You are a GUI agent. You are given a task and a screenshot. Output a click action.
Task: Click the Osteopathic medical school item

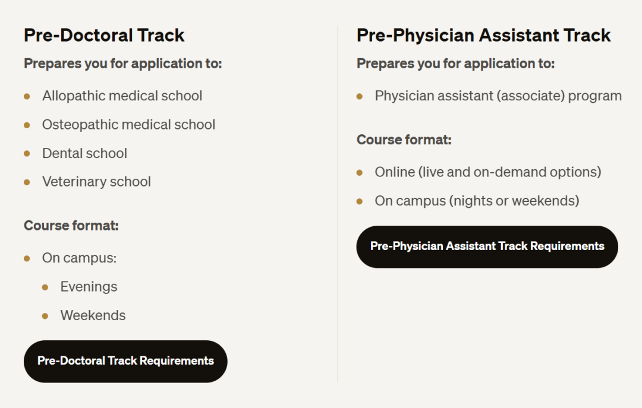tap(128, 124)
